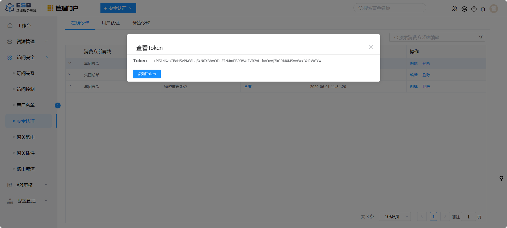Open the 10条/页 page size dropdown
507x228 pixels.
395,217
